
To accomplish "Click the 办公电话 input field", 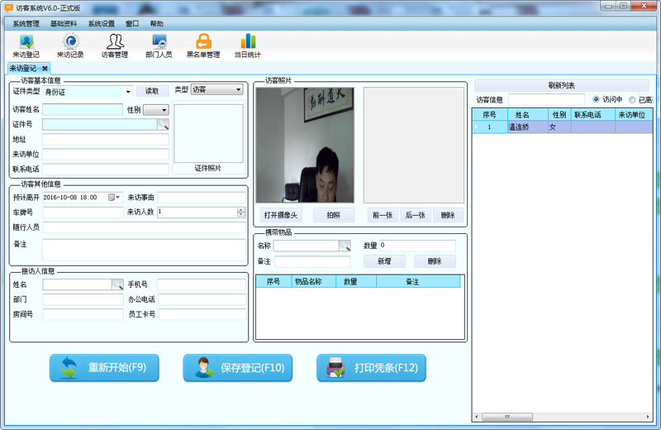I will [202, 299].
